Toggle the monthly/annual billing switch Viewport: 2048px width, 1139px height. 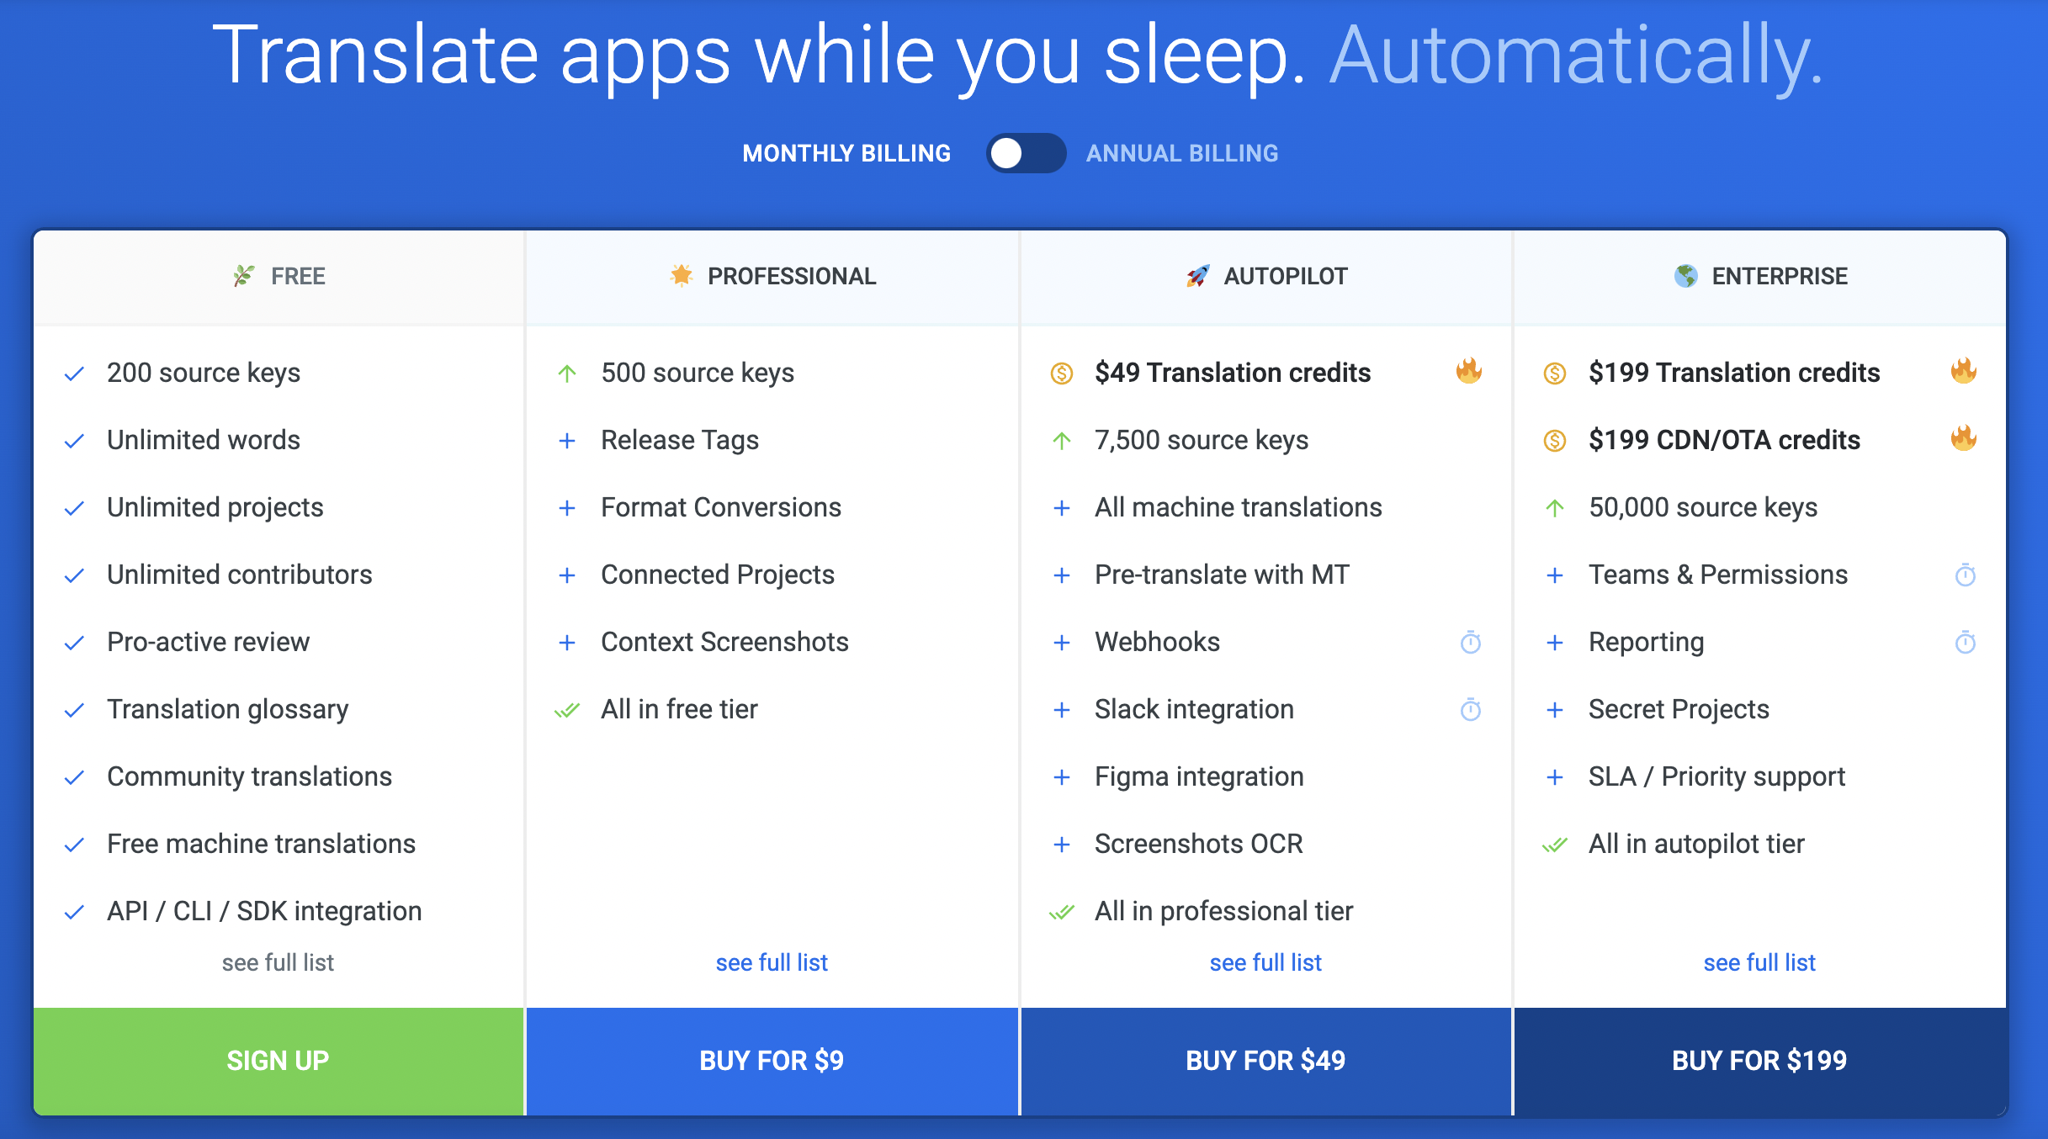[1026, 153]
